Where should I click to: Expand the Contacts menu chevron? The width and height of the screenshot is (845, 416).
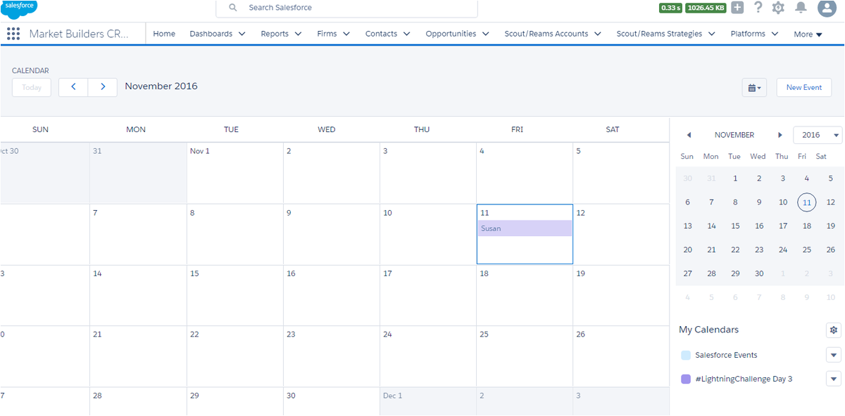407,34
